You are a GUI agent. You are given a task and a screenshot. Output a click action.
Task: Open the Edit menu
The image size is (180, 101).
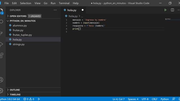[14, 3]
